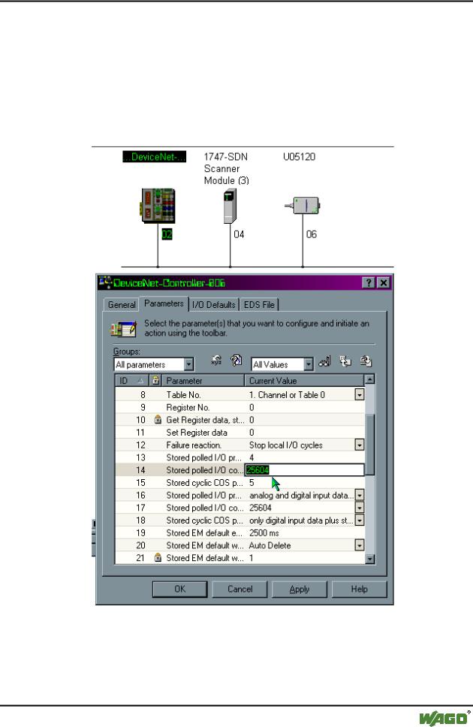Click the parameter help icon with question mark

click(x=236, y=360)
